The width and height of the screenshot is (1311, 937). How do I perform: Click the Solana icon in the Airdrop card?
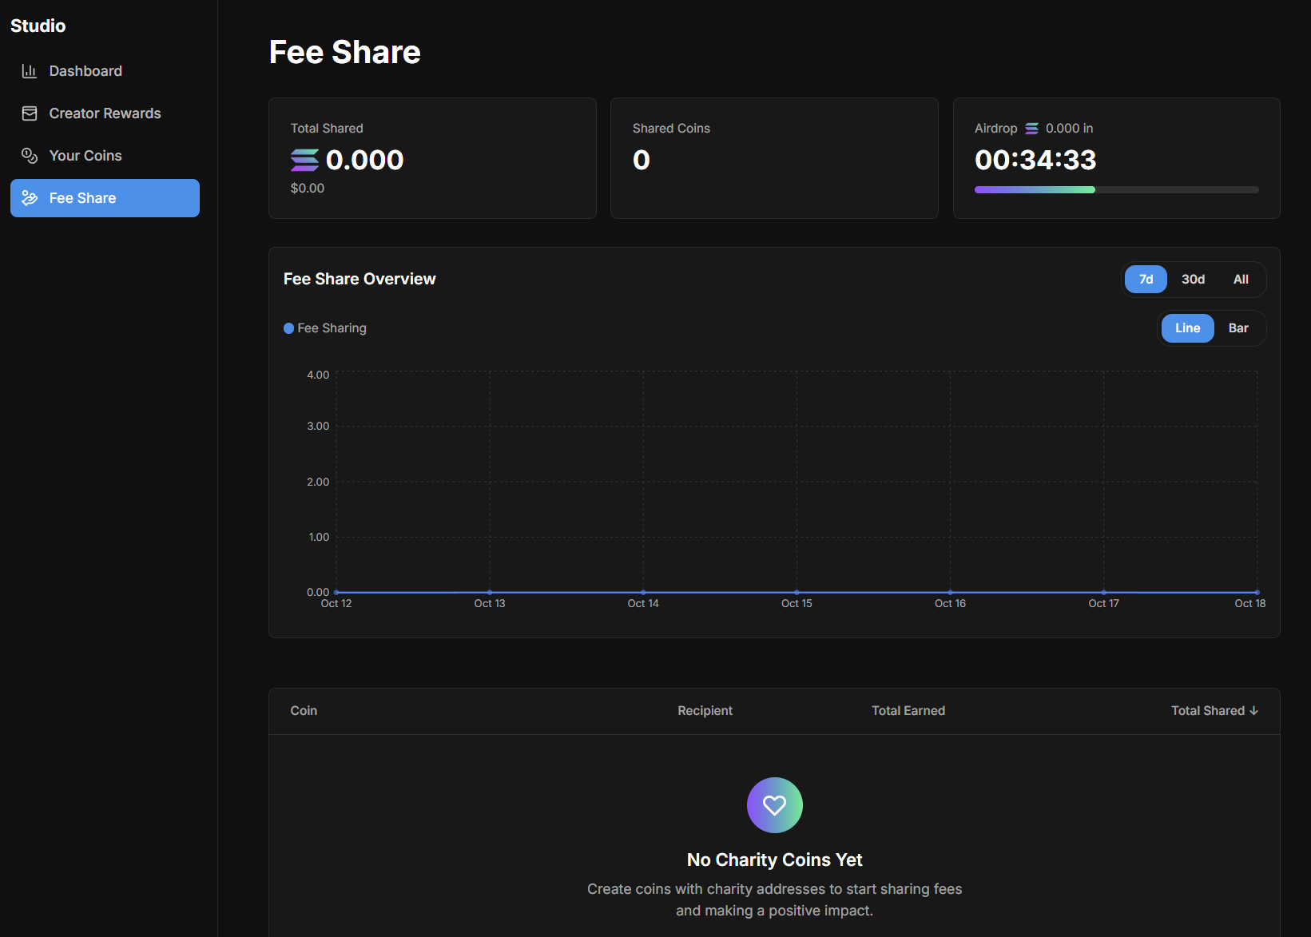click(1031, 128)
